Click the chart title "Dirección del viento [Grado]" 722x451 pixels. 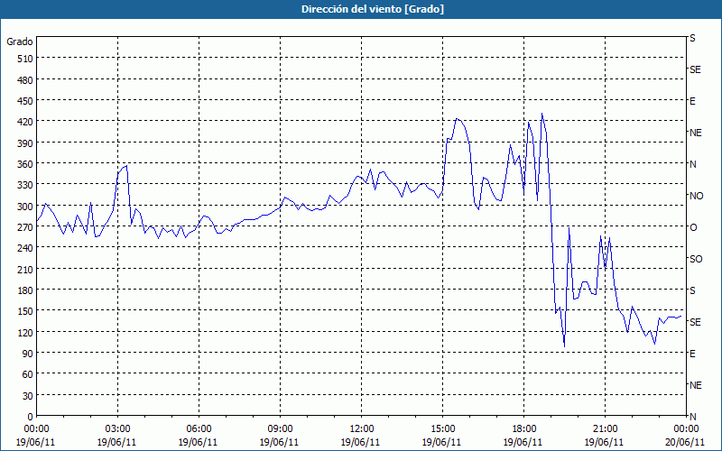[x=373, y=9]
